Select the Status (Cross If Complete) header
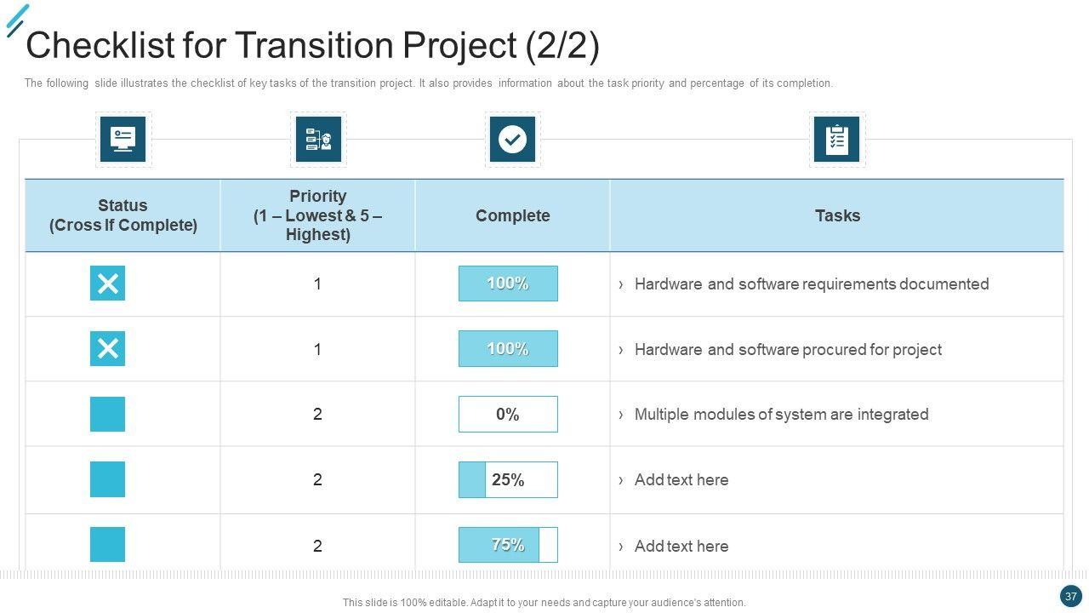 coord(123,215)
